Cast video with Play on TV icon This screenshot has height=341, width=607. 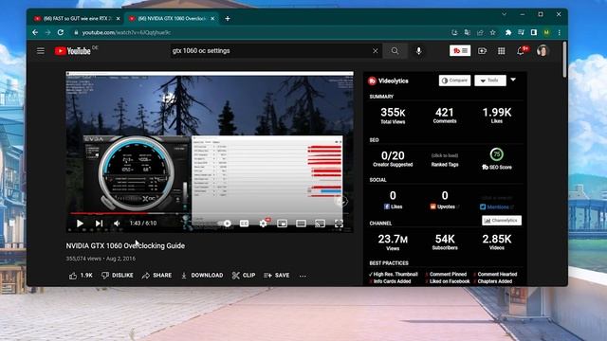click(320, 224)
